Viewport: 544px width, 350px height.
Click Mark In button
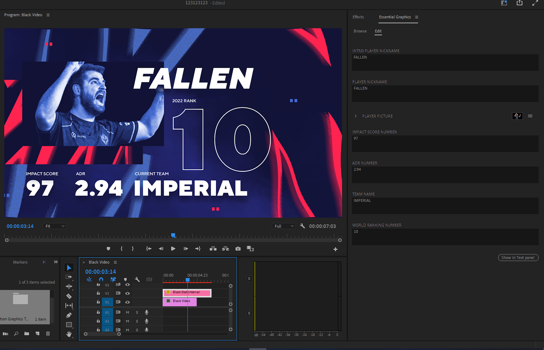tap(121, 249)
